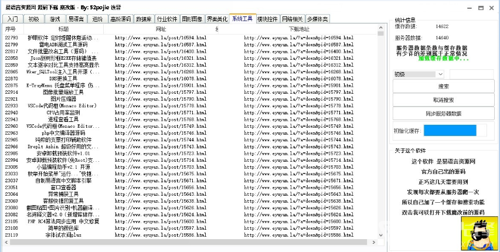Switch to the 入门 tab

coord(12,19)
